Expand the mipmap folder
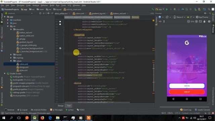 pyautogui.click(x=11, y=58)
